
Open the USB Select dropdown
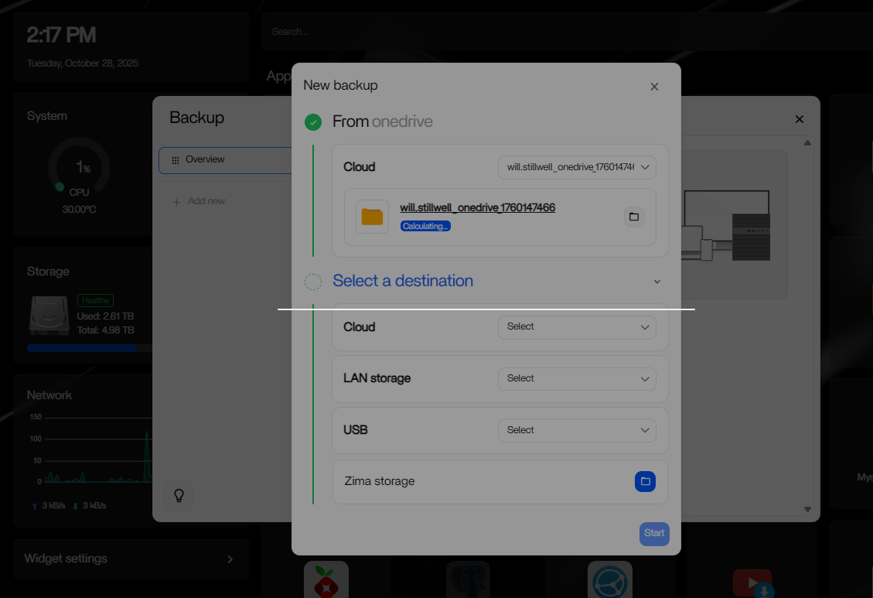coord(577,430)
